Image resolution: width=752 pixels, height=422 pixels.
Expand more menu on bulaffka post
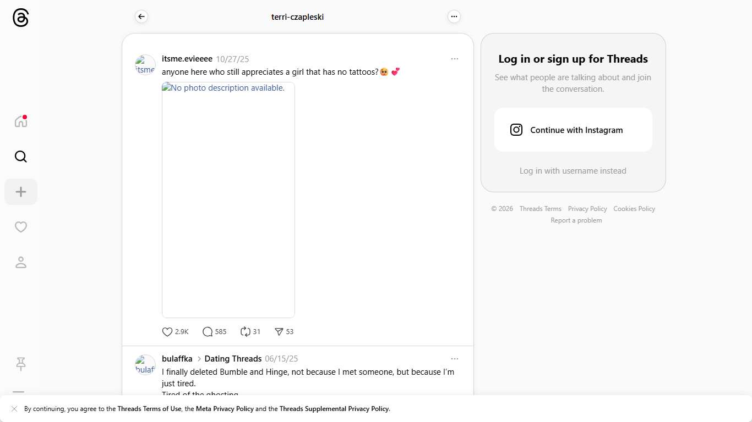[455, 359]
